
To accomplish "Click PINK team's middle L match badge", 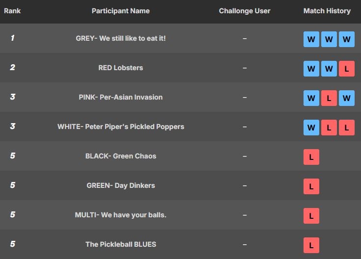I will [329, 98].
